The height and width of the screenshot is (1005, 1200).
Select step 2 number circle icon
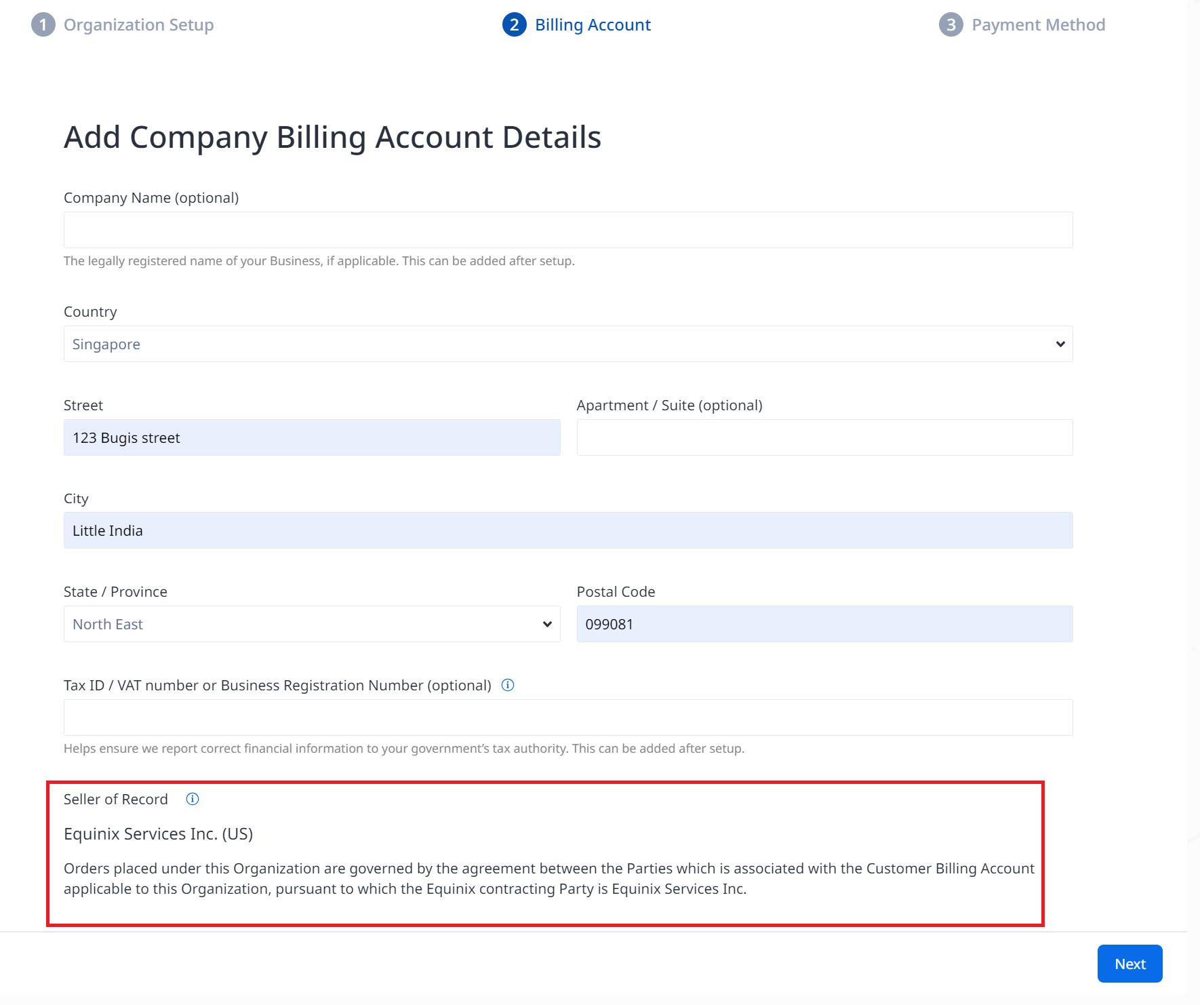[515, 25]
